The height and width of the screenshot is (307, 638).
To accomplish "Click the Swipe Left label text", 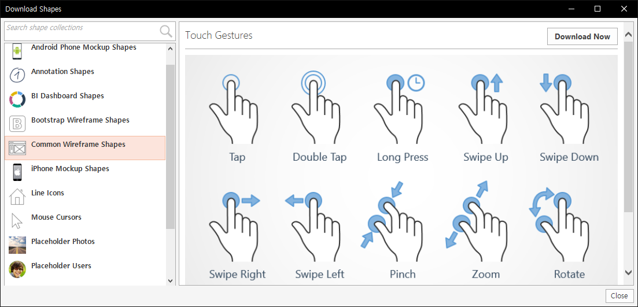I will point(320,274).
